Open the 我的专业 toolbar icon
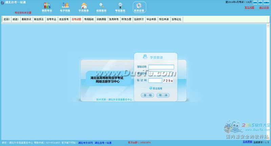The width and height of the screenshot is (271, 146). (x=47, y=7)
